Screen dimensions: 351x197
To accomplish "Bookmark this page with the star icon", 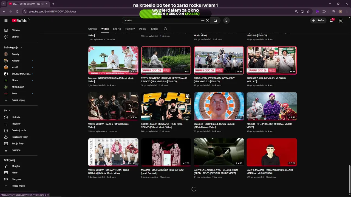I will pyautogui.click(x=308, y=11).
